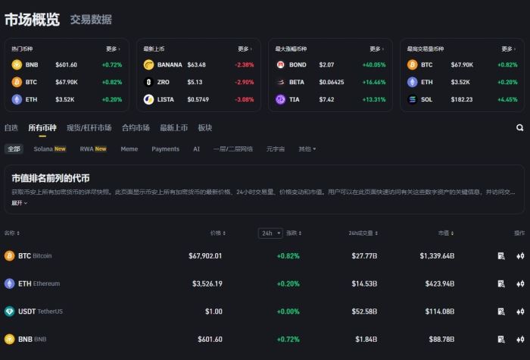Open the trade icon in the BNB row
The image size is (530, 360).
[519, 339]
